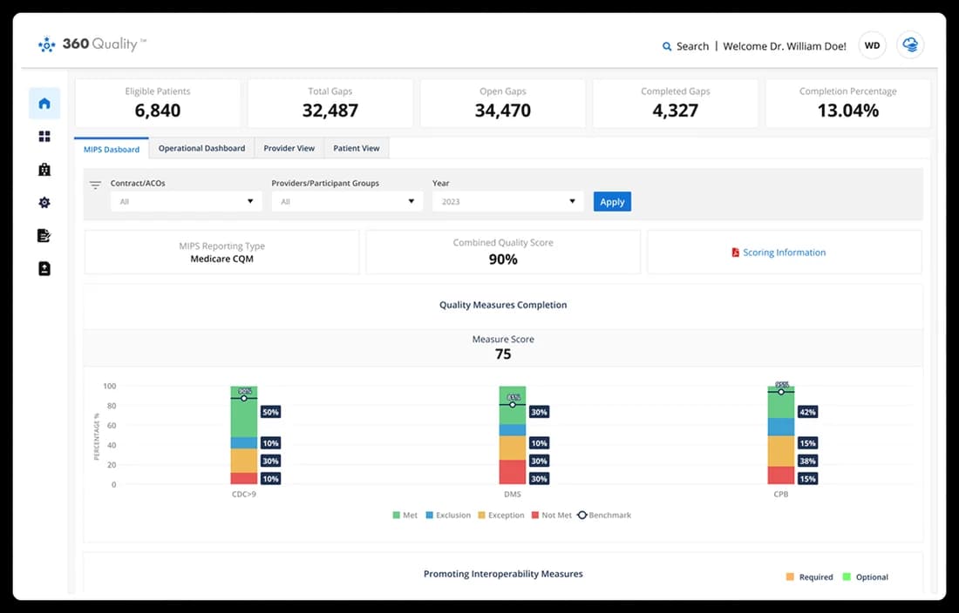This screenshot has height=613, width=959.
Task: Click the blue Exclusion segment of CDC>9 bar
Action: (x=244, y=443)
